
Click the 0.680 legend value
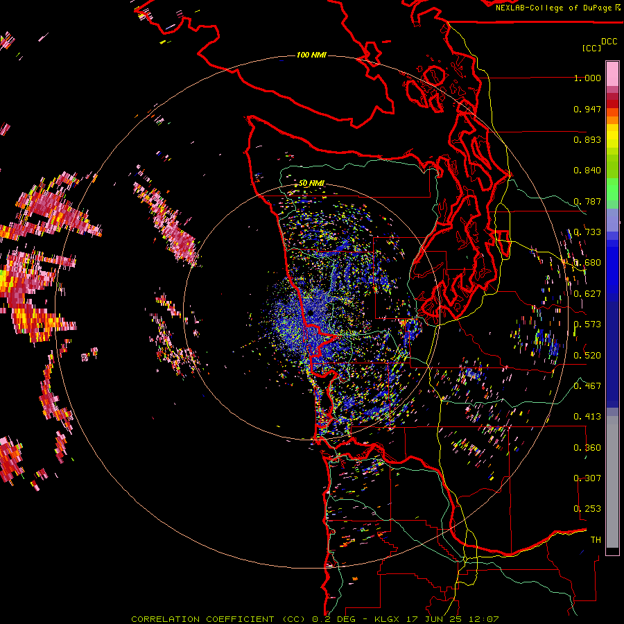(587, 263)
